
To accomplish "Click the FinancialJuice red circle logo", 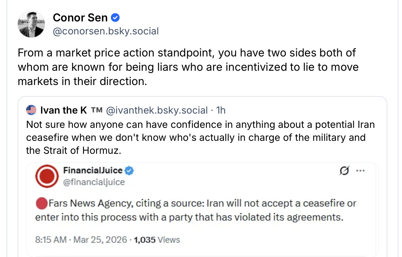I will click(47, 177).
